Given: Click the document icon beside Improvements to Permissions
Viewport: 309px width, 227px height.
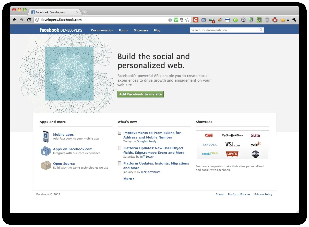Looking at the screenshot, I should [119, 133].
